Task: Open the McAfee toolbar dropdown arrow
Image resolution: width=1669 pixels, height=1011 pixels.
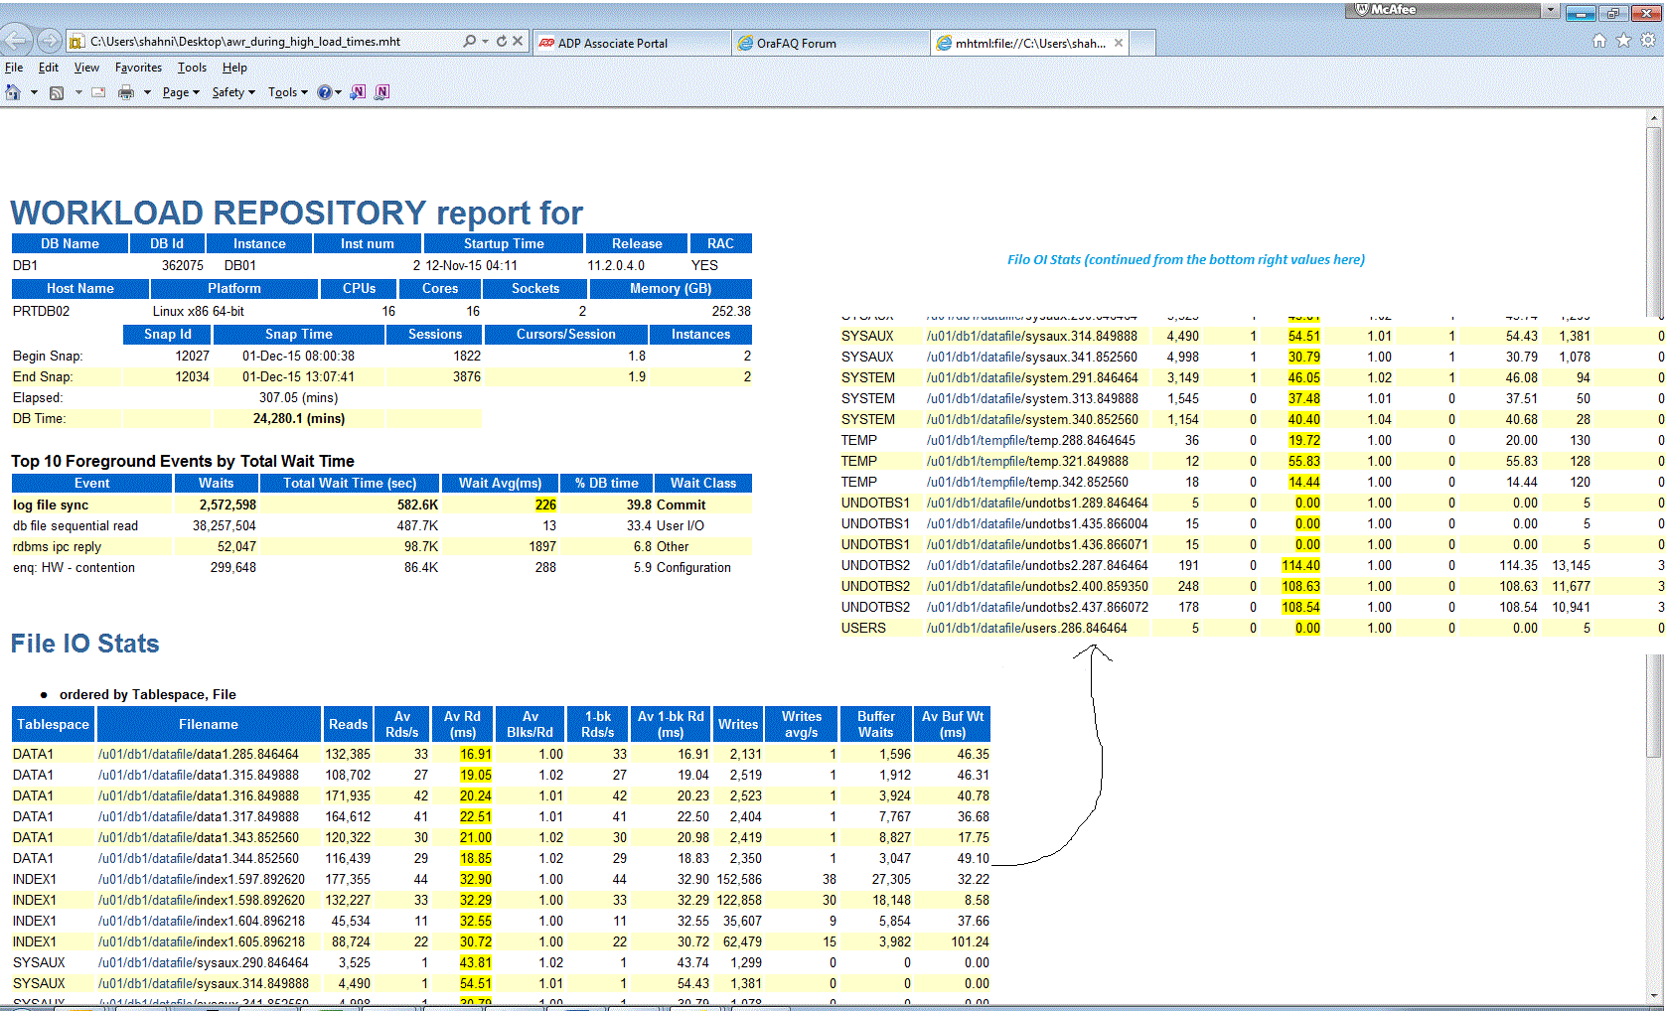Action: point(1550,10)
